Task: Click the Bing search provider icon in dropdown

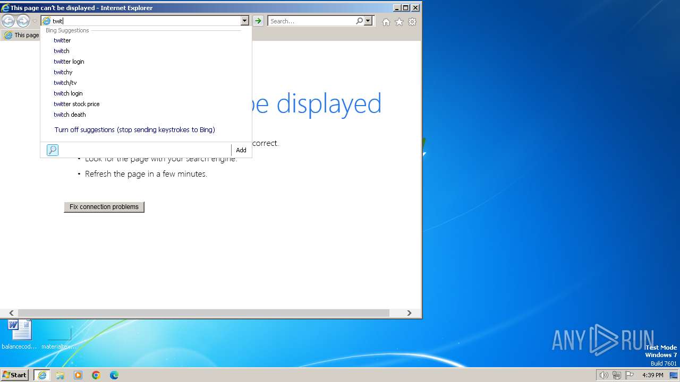Action: pyautogui.click(x=53, y=150)
